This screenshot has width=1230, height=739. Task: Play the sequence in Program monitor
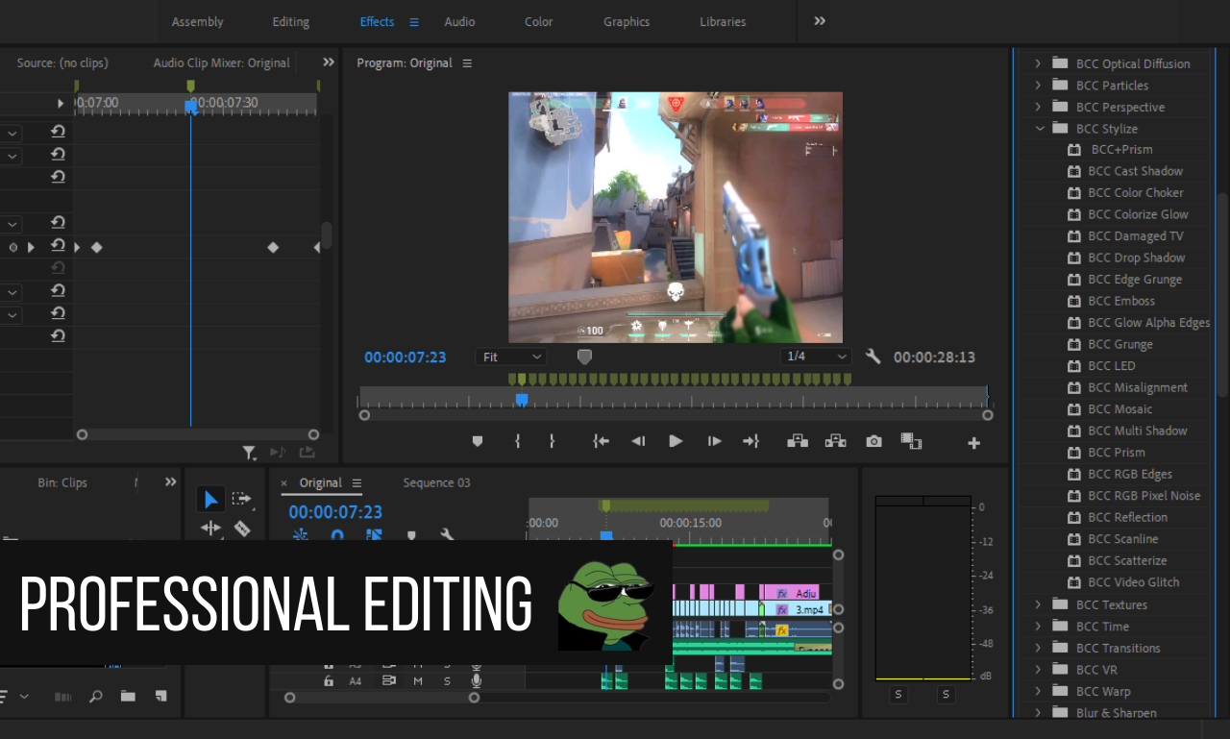point(676,441)
